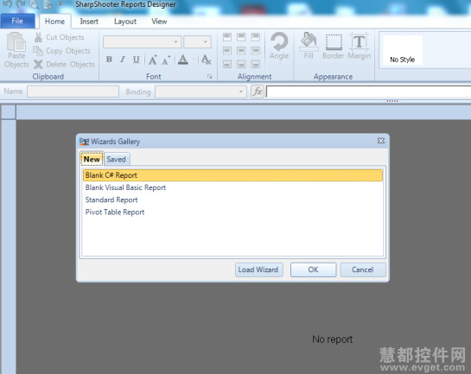Image resolution: width=471 pixels, height=374 pixels.
Task: Align content bottom right
Action: pyautogui.click(x=255, y=64)
